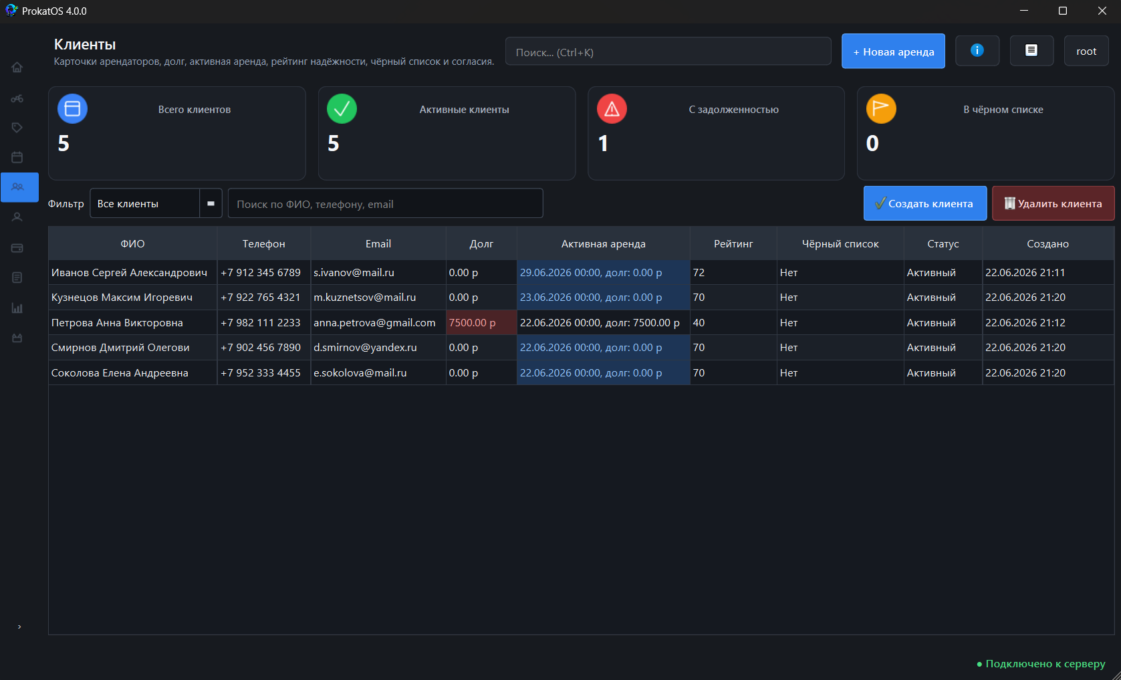Focus the global Поиск (Ctrl+K) field
Viewport: 1121px width, 680px height.
pos(668,51)
